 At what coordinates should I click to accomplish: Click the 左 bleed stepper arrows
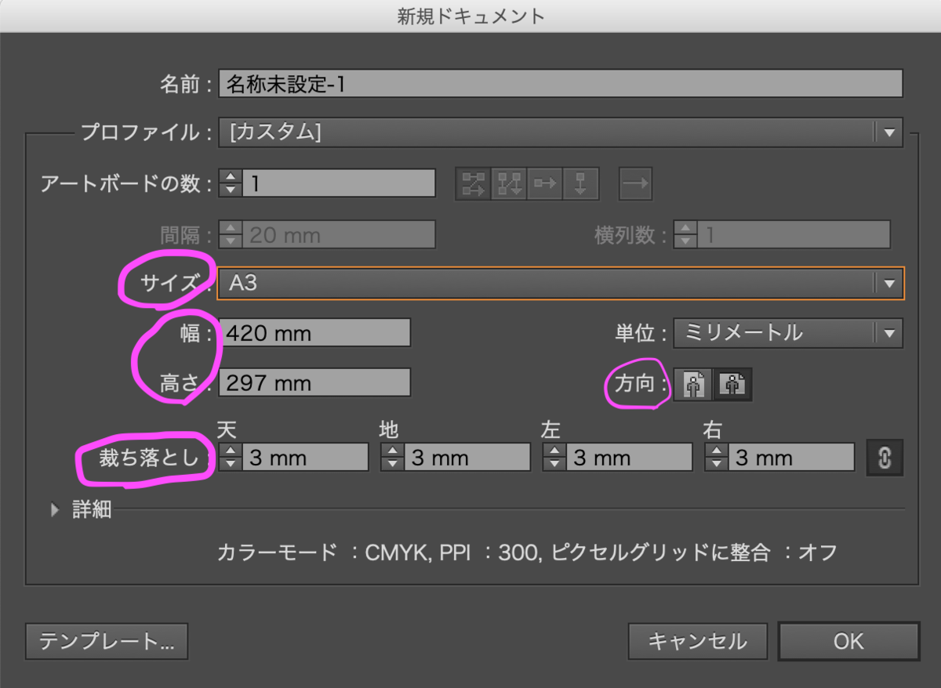click(554, 458)
